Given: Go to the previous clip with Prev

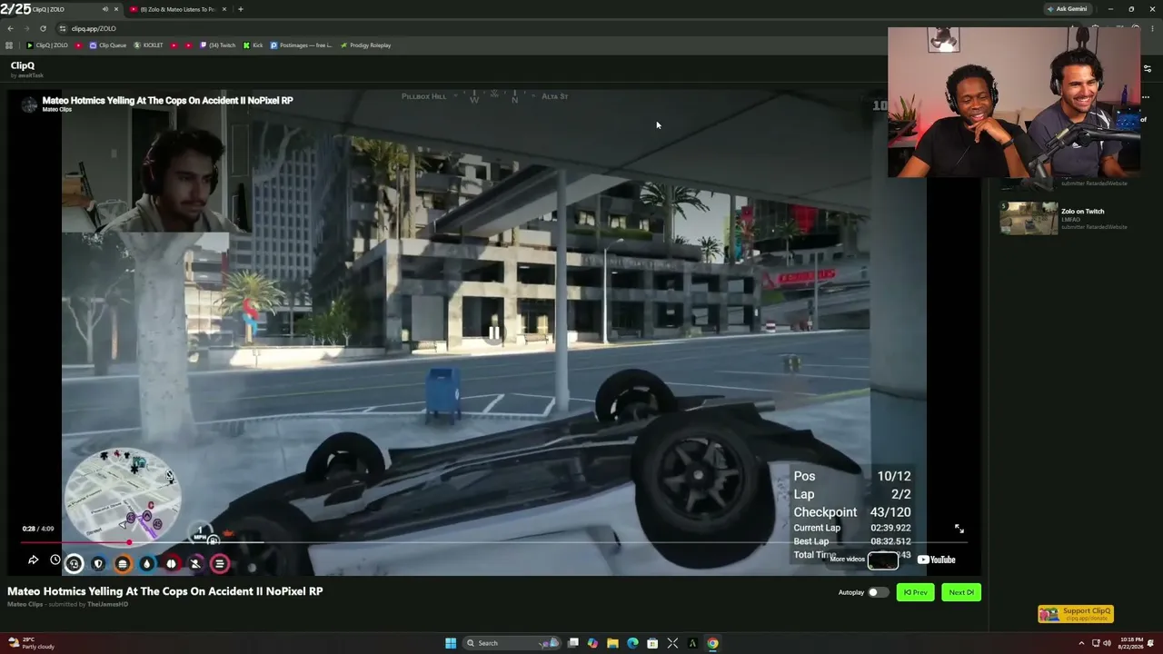Looking at the screenshot, I should click(x=915, y=592).
